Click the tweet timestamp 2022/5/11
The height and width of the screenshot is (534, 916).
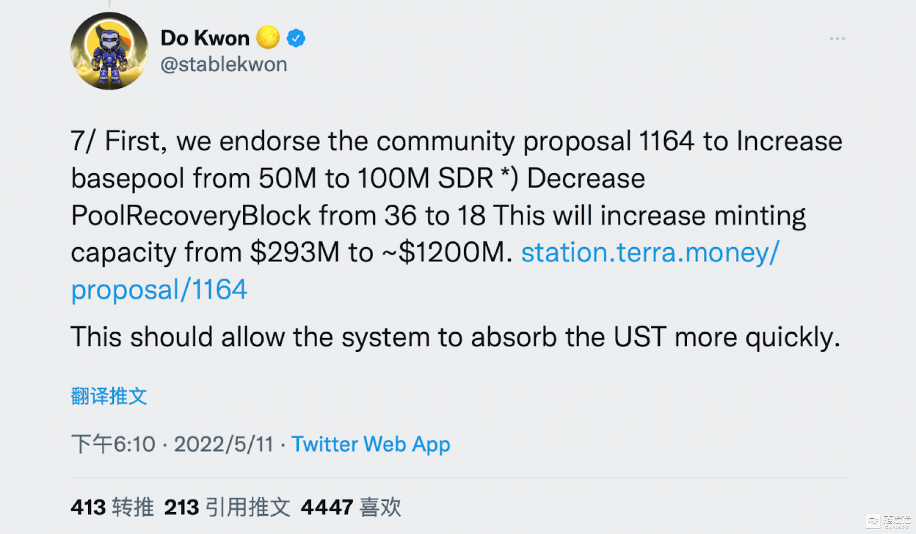pyautogui.click(x=224, y=444)
